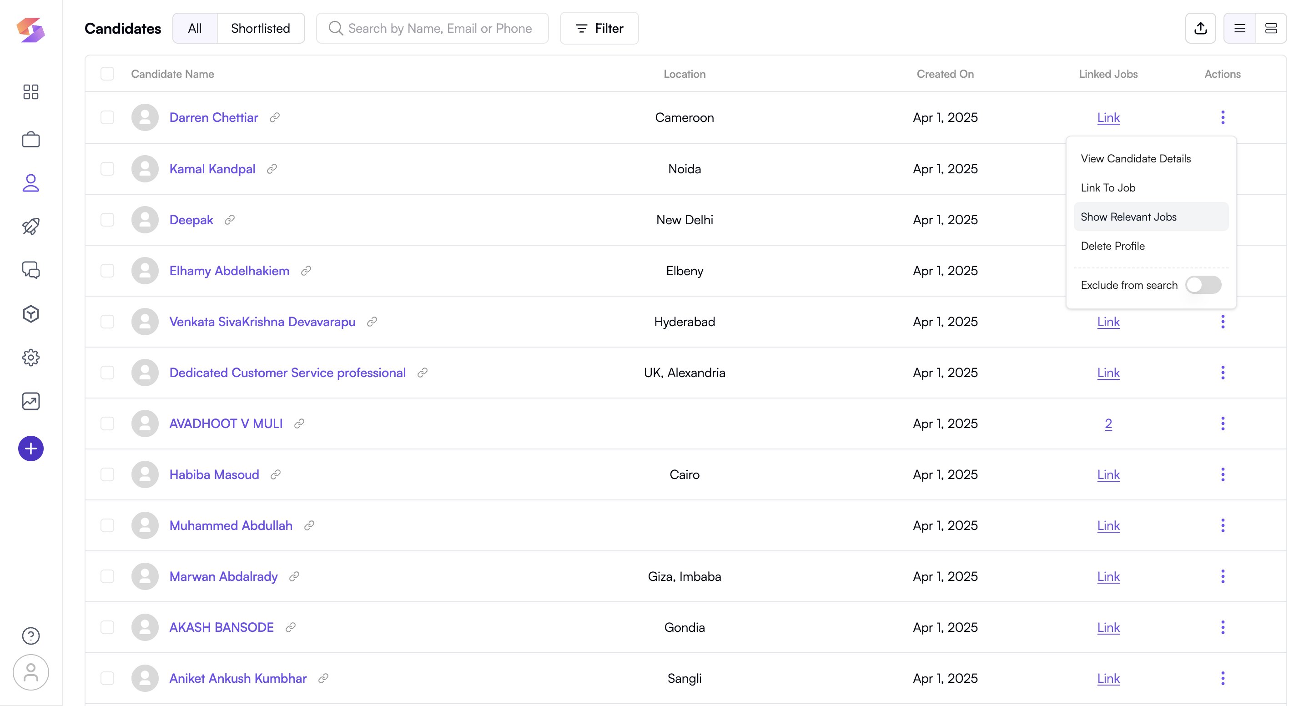Copy link icon beside Habiba Masoud
1309x706 pixels.
tap(276, 474)
